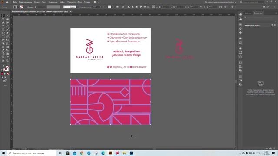
Task: Open the stroke color dropdown in control bar
Action: click(24, 7)
